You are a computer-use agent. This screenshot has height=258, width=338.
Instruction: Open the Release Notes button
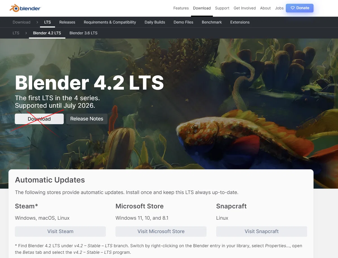[x=87, y=119]
